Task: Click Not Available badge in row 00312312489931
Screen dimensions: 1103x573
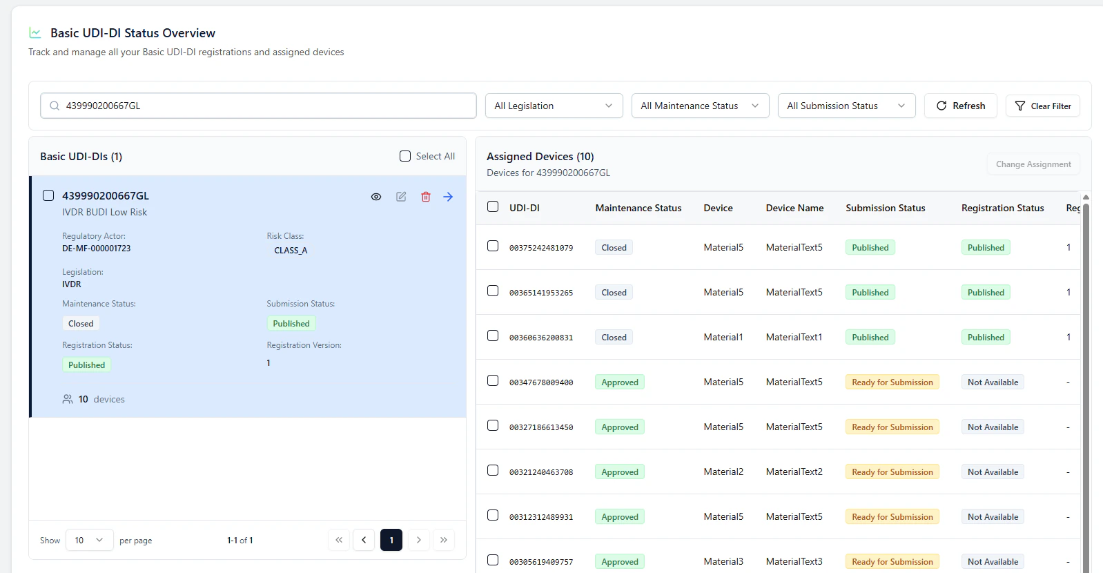Action: pos(993,516)
